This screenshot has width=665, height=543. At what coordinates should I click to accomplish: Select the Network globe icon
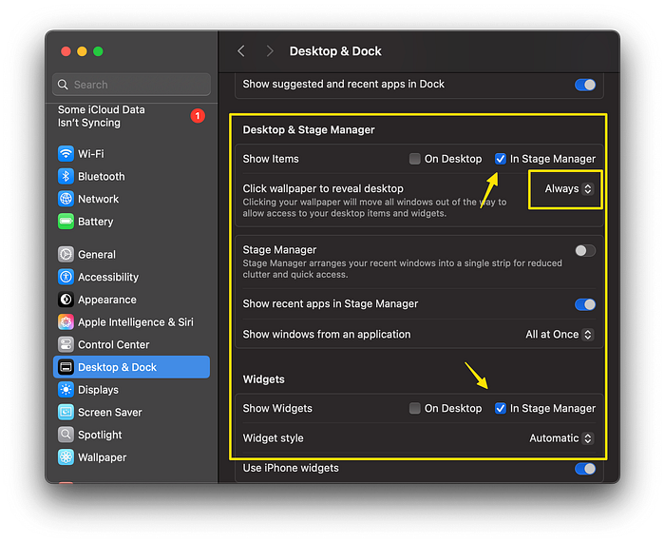tap(66, 199)
